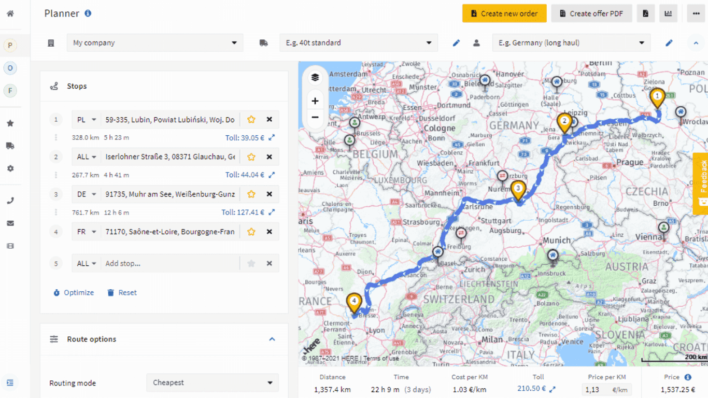Viewport: 708px width, 398px height.
Task: Collapse the Route options section
Action: (x=272, y=339)
